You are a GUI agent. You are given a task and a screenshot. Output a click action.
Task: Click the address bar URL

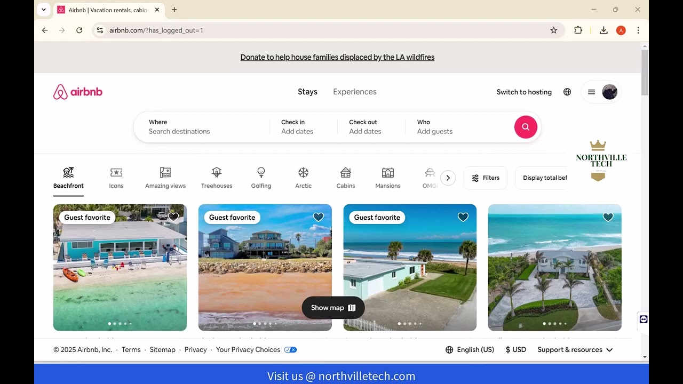[156, 30]
